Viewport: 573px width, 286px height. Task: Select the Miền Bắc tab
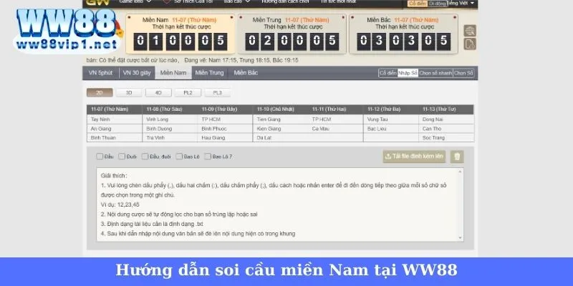[246, 73]
